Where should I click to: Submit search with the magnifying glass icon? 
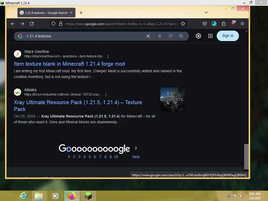point(181,36)
